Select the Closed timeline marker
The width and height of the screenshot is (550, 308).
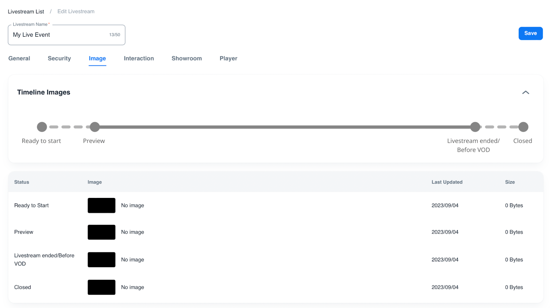(523, 127)
